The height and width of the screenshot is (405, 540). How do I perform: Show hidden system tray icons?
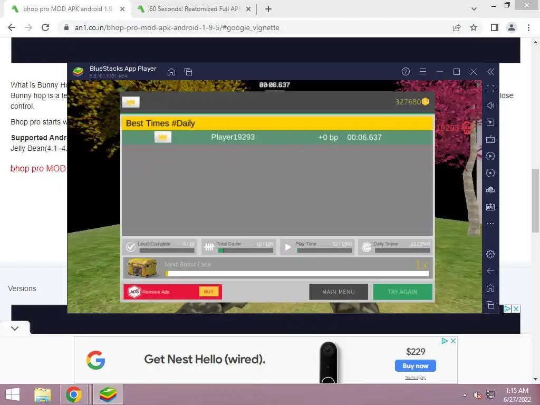coord(465,395)
